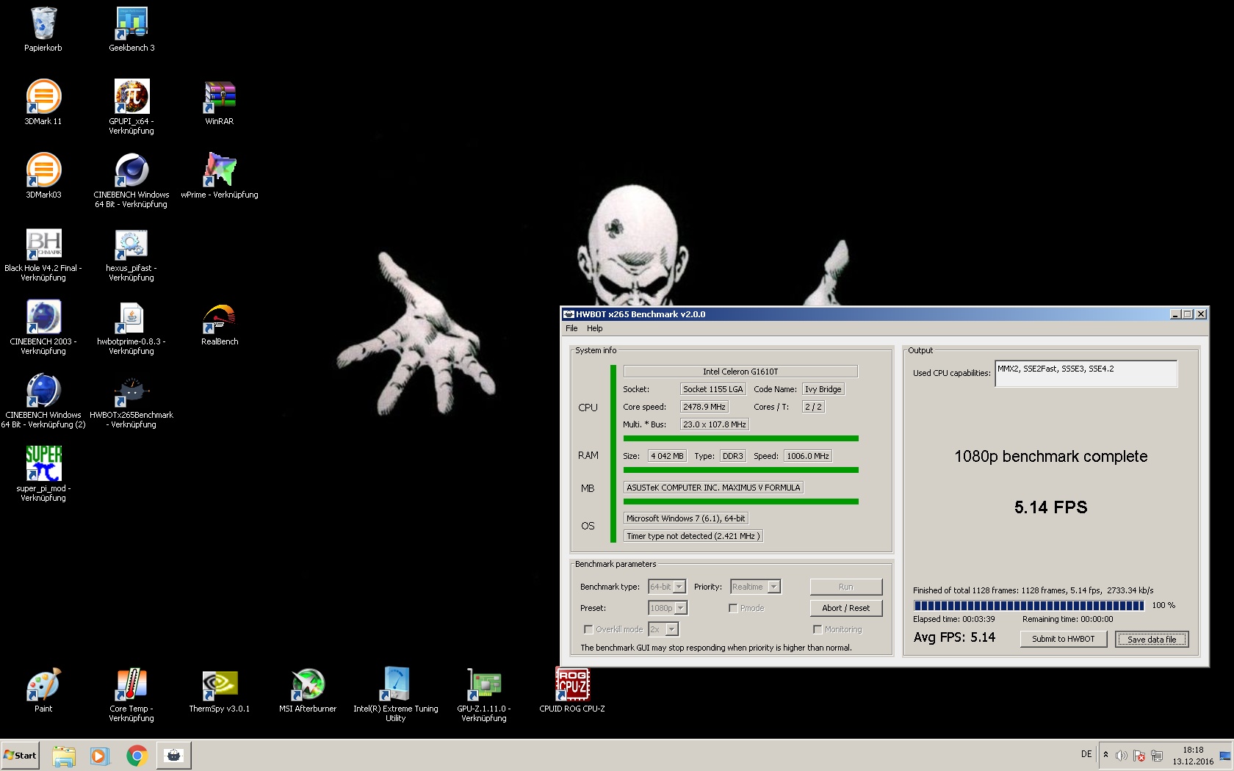Open the Start menu
Screen dimensions: 1234x771
21,756
